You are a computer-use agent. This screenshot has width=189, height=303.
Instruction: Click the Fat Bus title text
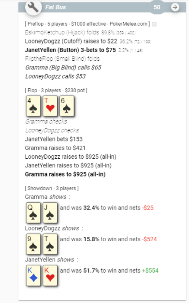coord(56,7)
